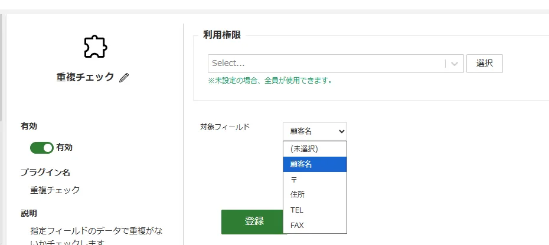Open the 対象フィールド dropdown showing 顧客名
This screenshot has width=549, height=245.
[315, 131]
